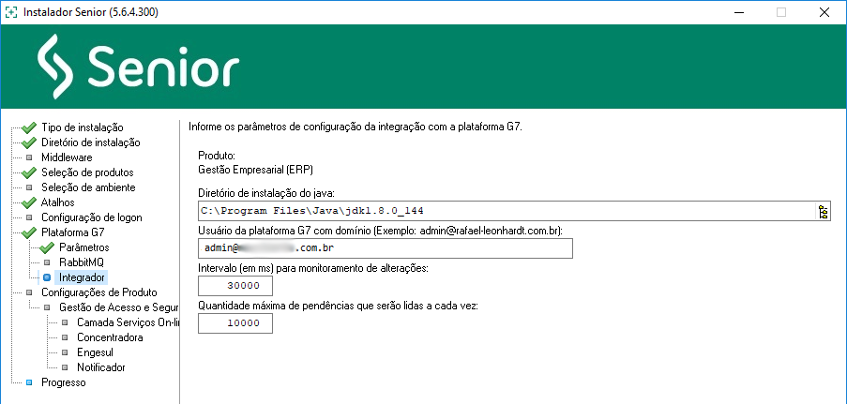Screen dimensions: 847x404
Task: Click the gray square icon beside Concentradora
Action: click(x=65, y=337)
